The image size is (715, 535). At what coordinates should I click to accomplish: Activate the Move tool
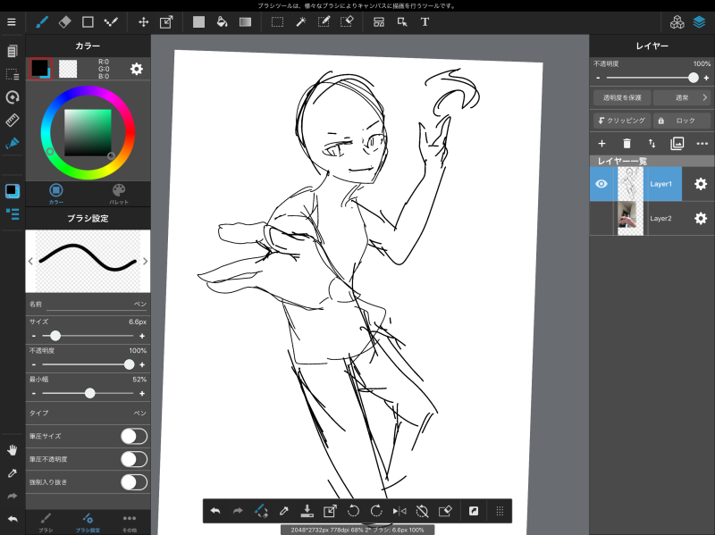click(144, 21)
